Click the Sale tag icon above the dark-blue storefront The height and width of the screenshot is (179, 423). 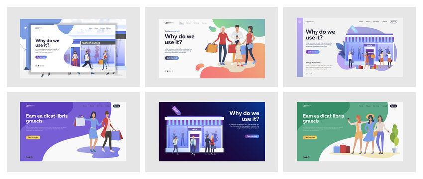(x=176, y=110)
